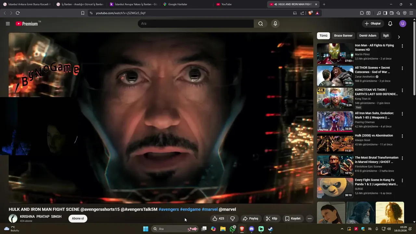
Task: Open All THOR Scenes video thumbnail
Action: 335,76
